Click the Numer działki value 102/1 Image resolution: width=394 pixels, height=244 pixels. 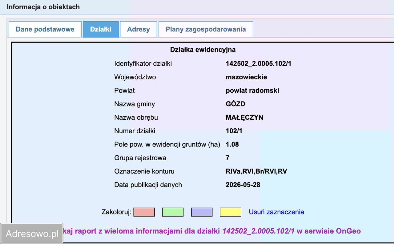tap(234, 131)
